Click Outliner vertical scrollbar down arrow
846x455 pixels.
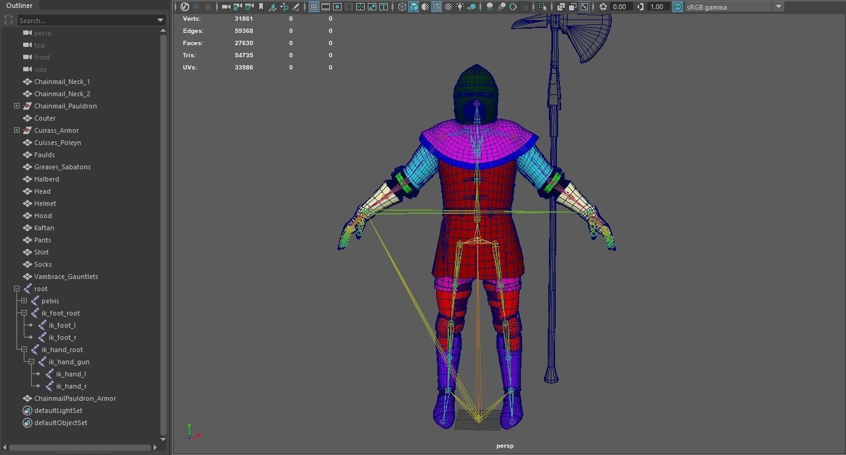pyautogui.click(x=163, y=439)
